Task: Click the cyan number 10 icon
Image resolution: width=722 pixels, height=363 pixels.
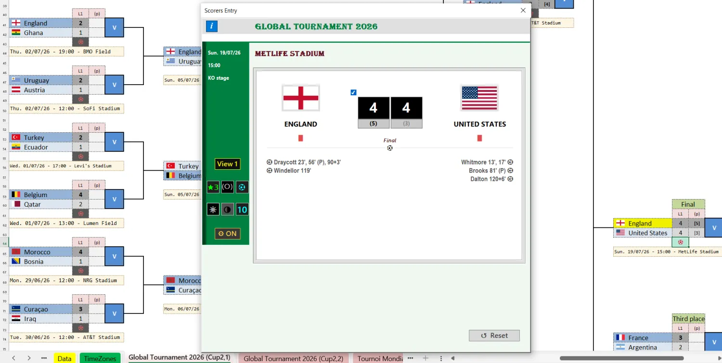Action: tap(242, 209)
